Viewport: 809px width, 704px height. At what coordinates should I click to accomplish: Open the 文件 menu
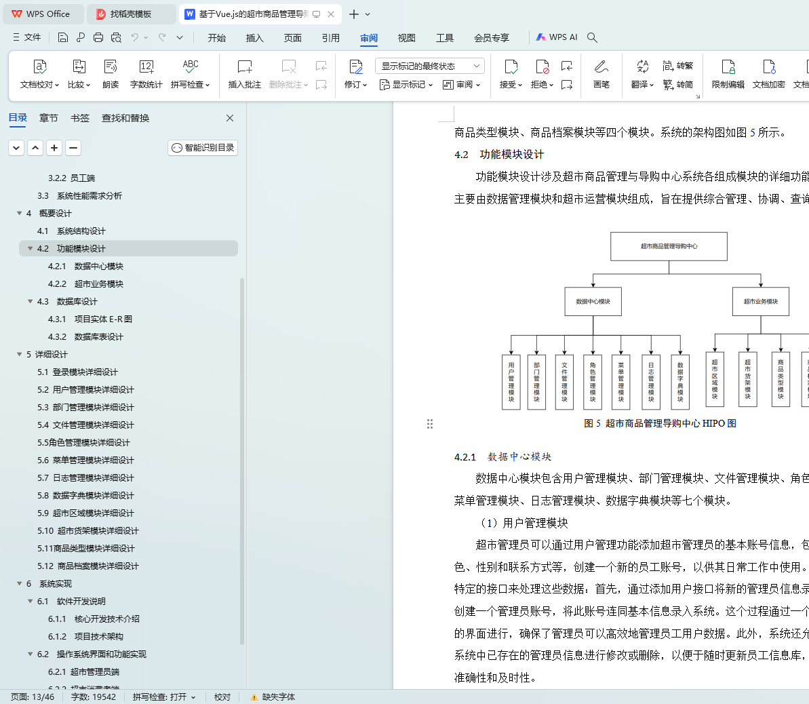pos(27,37)
